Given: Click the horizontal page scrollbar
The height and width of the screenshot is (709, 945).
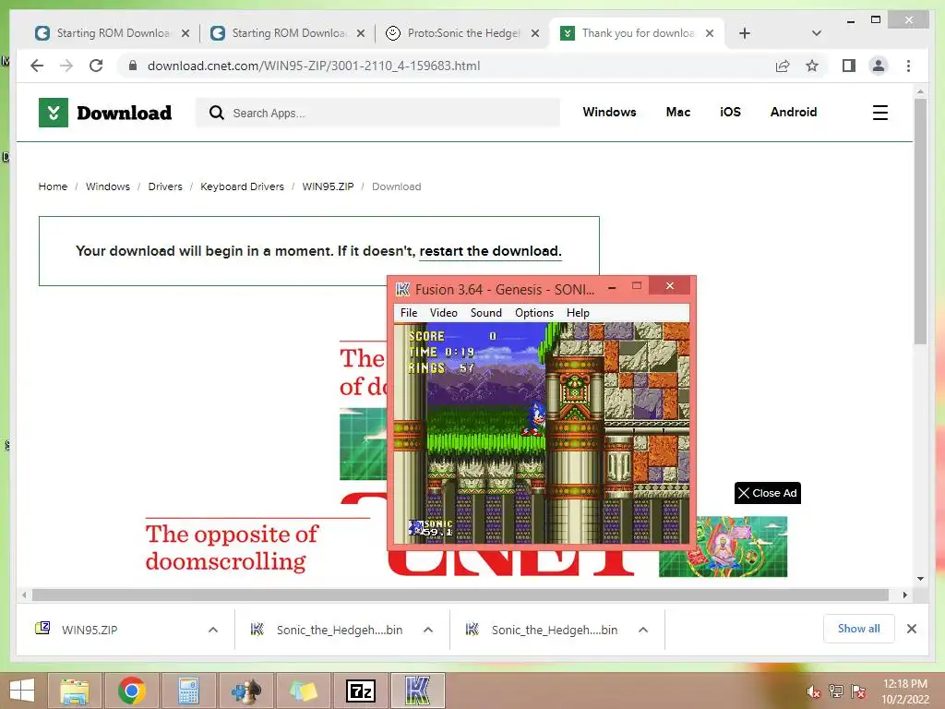Looking at the screenshot, I should pyautogui.click(x=460, y=595).
